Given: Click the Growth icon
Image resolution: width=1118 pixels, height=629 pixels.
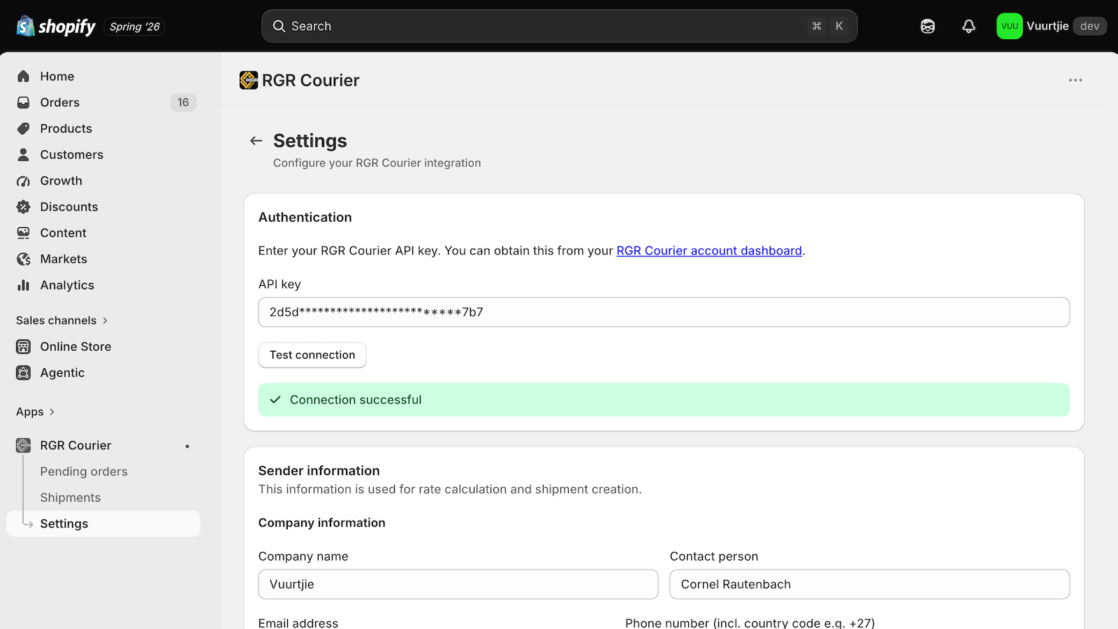Looking at the screenshot, I should pos(24,181).
